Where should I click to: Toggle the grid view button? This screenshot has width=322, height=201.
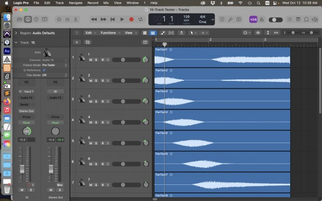[x=145, y=33]
